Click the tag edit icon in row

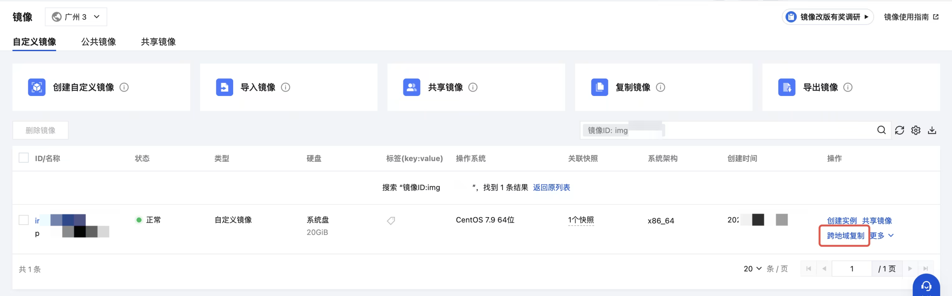tap(391, 221)
